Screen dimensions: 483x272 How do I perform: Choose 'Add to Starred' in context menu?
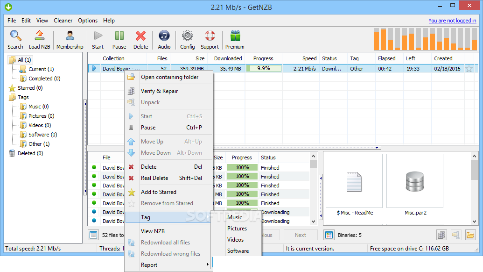169,192
